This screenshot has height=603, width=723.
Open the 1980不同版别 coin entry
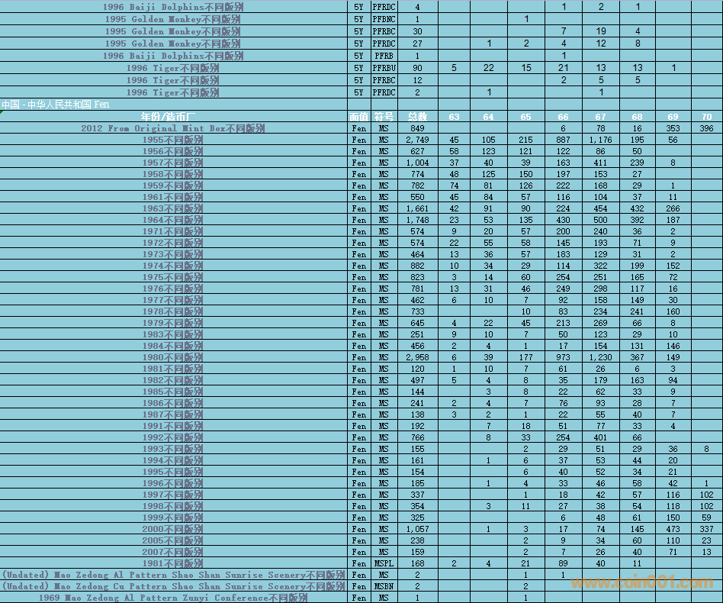click(173, 357)
